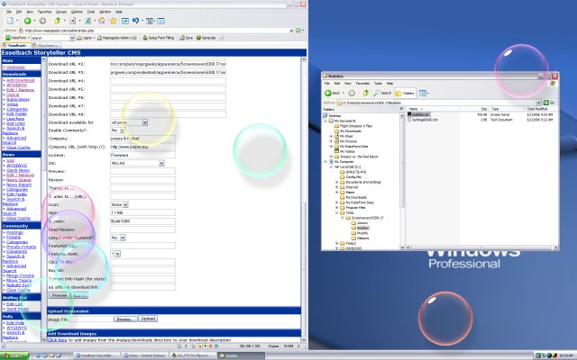Click the Download URL #4 input field
Viewport: 577px width, 360px height.
coord(168,81)
